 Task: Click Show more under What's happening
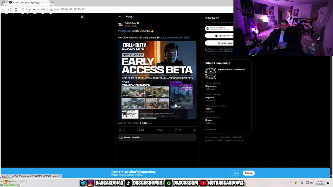click(211, 129)
